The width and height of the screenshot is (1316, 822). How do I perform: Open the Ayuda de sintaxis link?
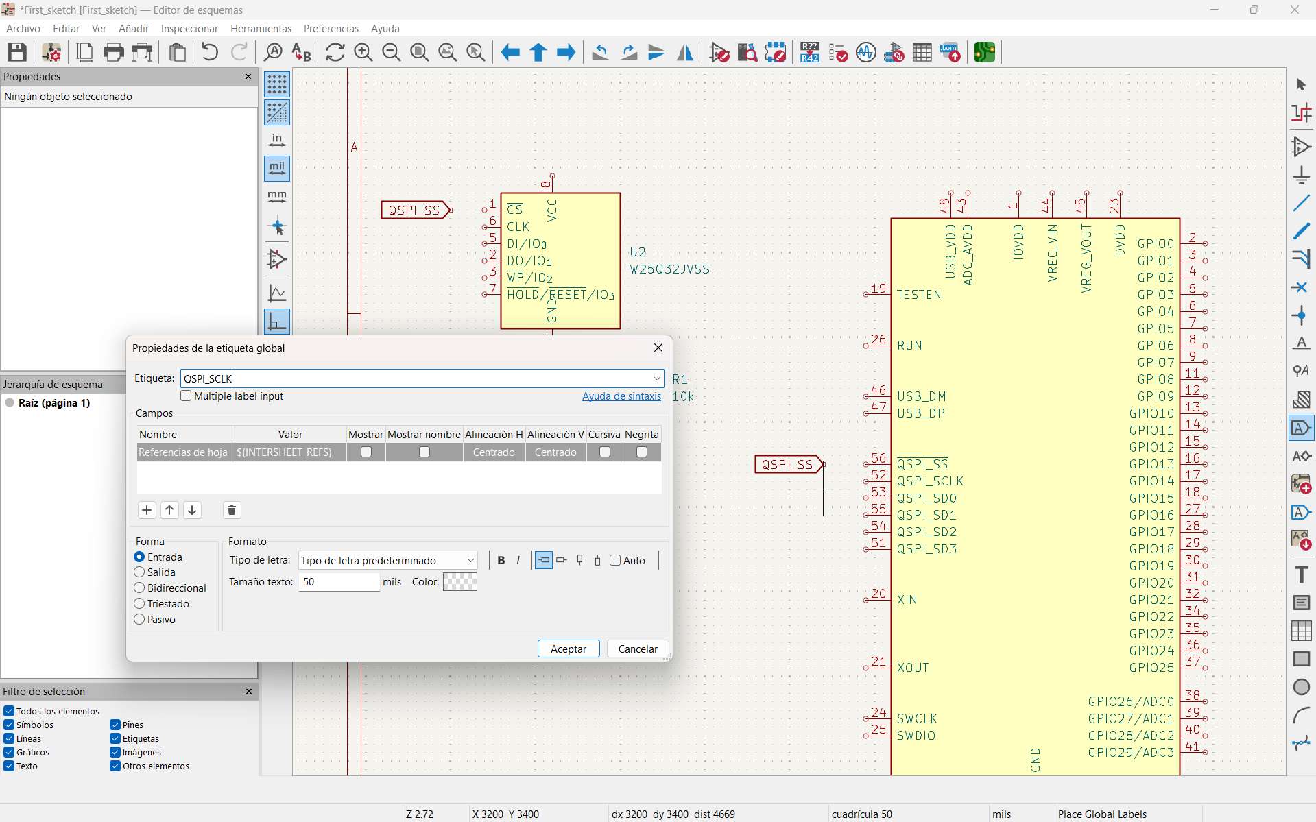621,396
